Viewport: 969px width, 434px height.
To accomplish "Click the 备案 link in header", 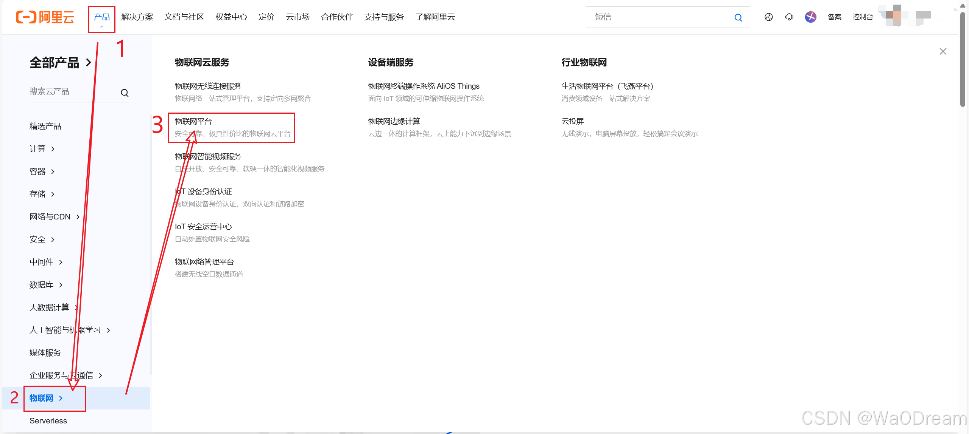I will pyautogui.click(x=835, y=17).
